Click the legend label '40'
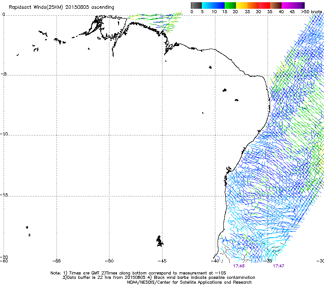 point(281,12)
